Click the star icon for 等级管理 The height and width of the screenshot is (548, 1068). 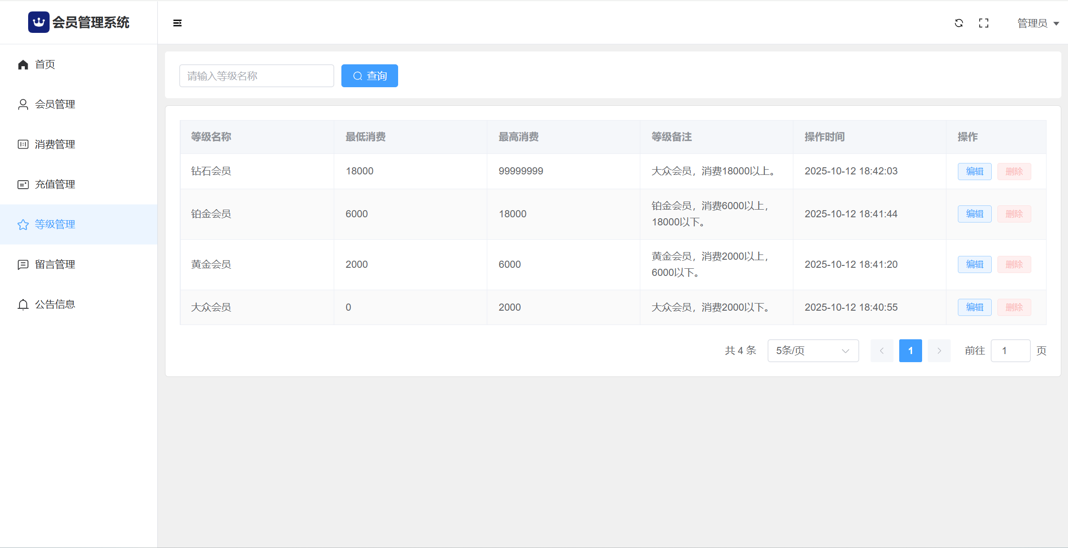[23, 224]
